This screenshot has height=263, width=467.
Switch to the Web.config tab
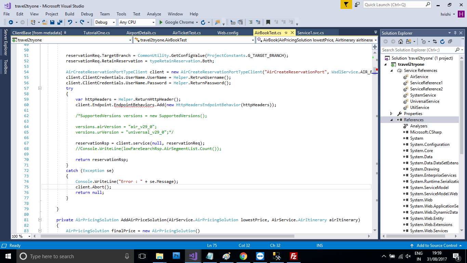(x=228, y=33)
